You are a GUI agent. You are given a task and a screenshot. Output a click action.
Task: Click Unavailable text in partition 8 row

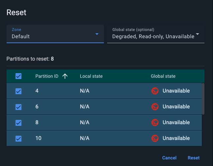(176, 123)
